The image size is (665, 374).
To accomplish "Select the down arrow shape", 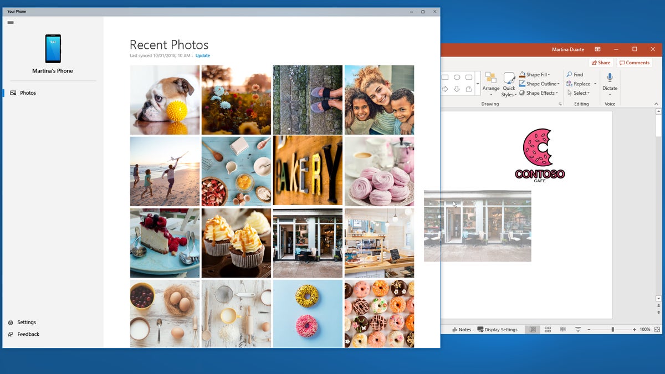I will [457, 89].
